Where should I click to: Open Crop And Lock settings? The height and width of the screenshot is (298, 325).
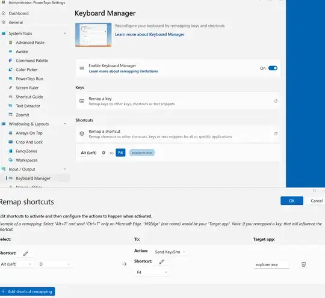click(x=29, y=142)
